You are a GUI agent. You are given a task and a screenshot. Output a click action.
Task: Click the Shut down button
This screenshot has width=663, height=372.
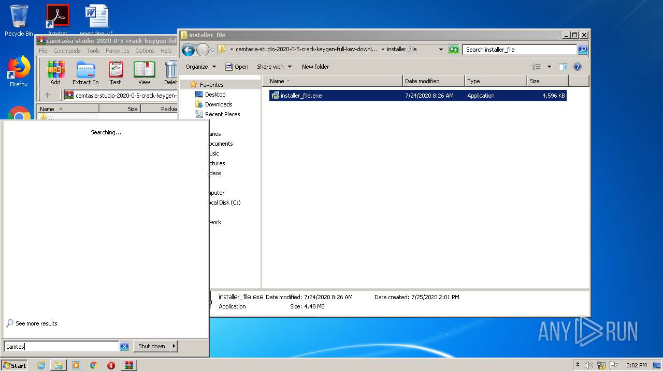click(152, 346)
